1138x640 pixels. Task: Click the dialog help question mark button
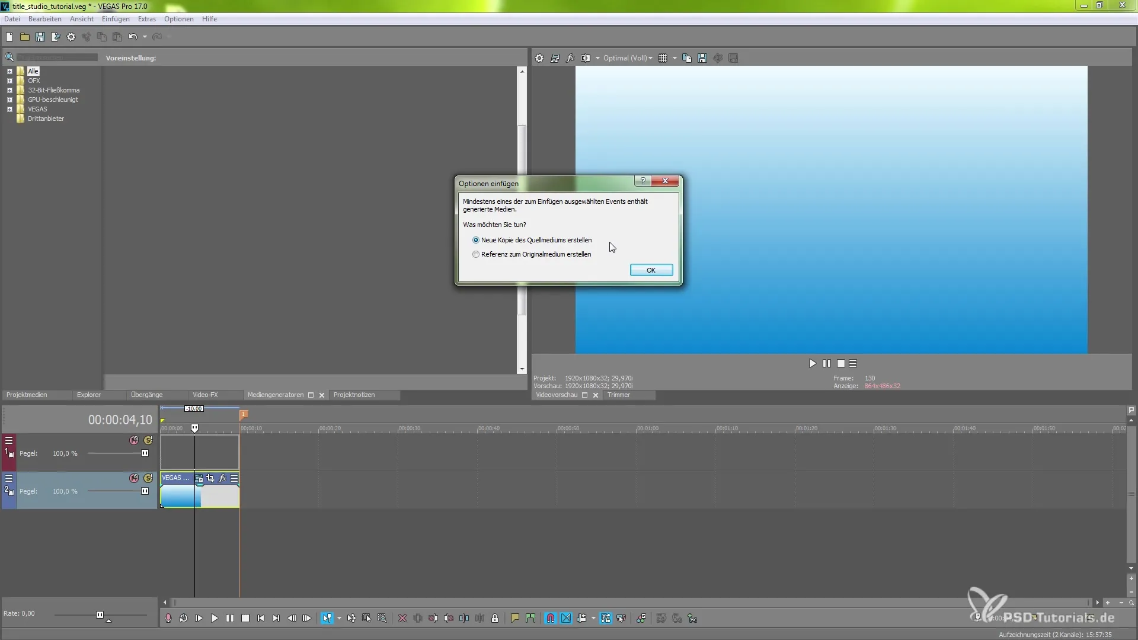tap(643, 181)
